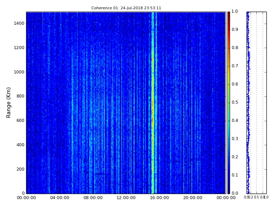Click the 400 range tick label

point(20,145)
